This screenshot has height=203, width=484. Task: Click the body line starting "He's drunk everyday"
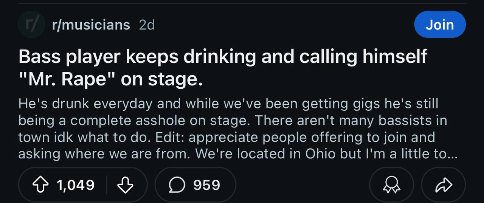click(228, 103)
